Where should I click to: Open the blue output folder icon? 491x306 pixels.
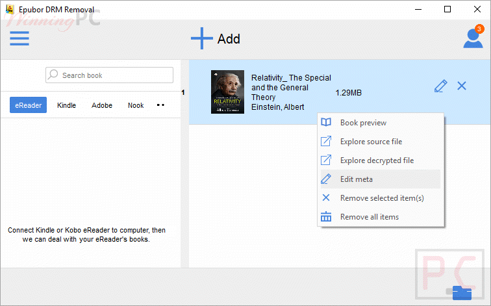pyautogui.click(x=462, y=293)
